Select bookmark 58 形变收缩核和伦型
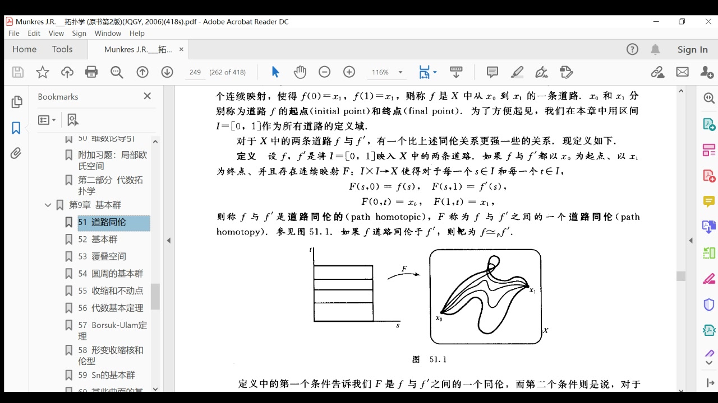Image resolution: width=718 pixels, height=403 pixels. (x=111, y=355)
